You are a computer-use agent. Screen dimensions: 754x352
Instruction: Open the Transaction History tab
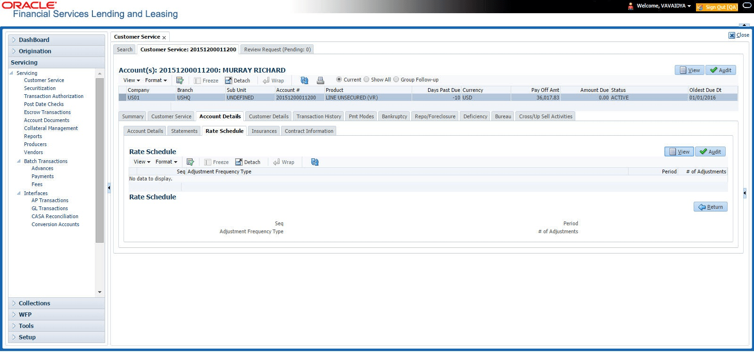click(319, 116)
